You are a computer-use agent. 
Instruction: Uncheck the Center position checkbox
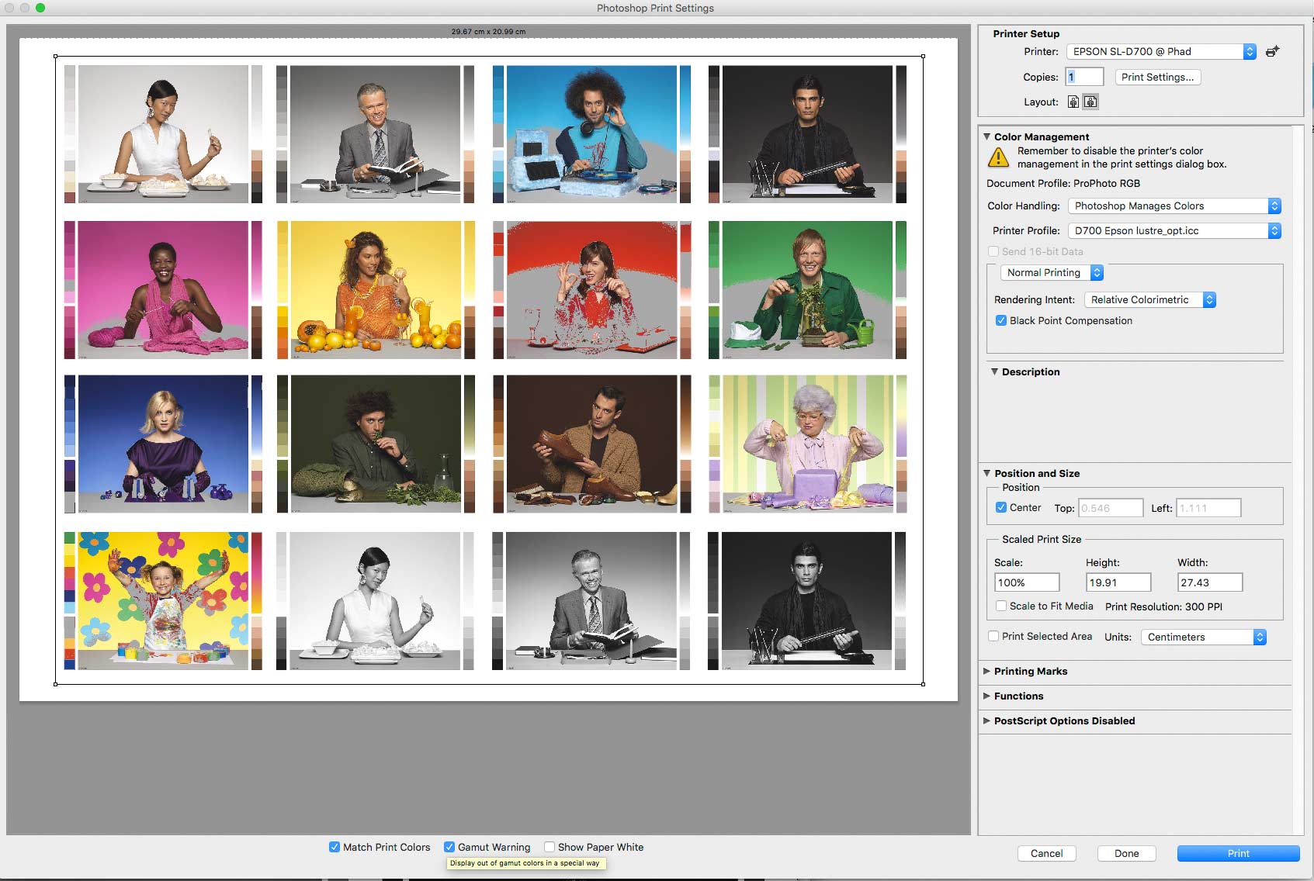(x=1001, y=507)
